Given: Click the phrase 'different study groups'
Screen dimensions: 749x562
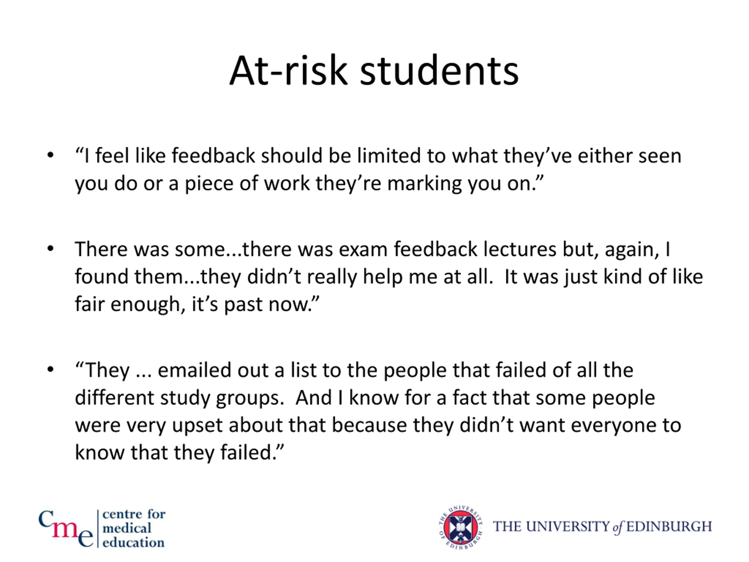Looking at the screenshot, I should [x=179, y=397].
